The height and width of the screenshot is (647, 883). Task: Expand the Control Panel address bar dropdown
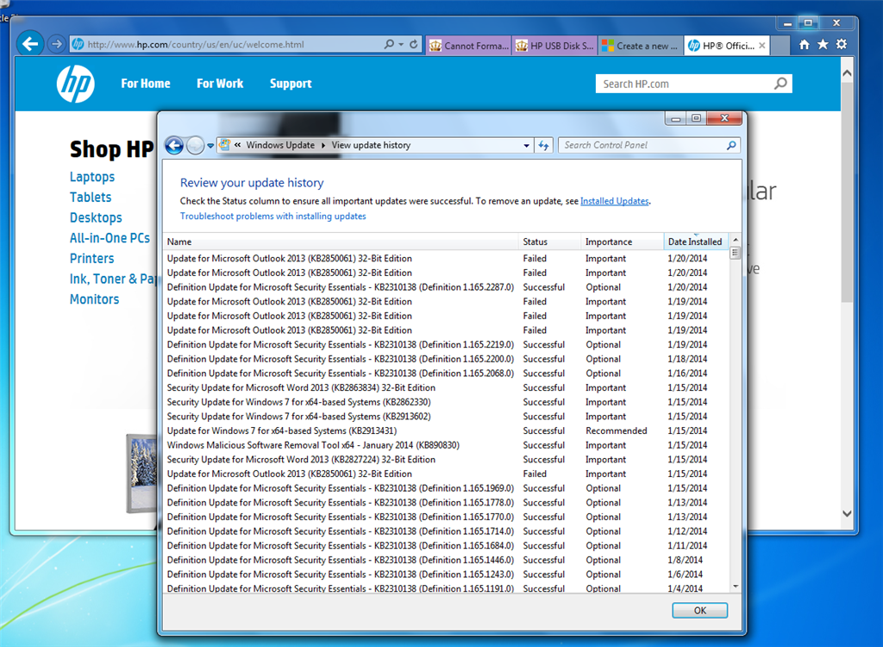(527, 146)
